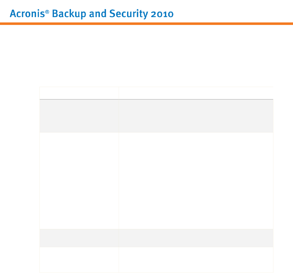
Task: Click the right cell of the thin gray row
Action: click(196, 238)
